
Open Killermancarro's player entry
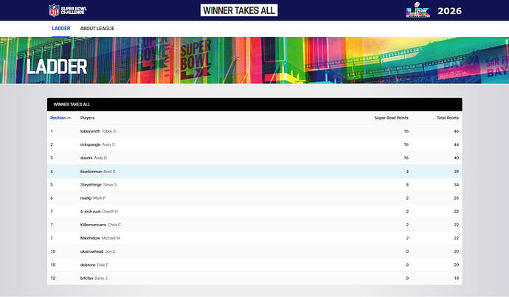click(93, 225)
